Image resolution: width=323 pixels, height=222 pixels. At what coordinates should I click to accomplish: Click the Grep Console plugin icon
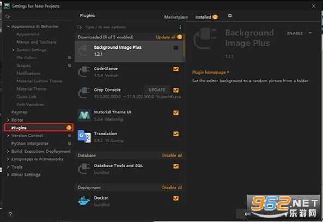84,93
